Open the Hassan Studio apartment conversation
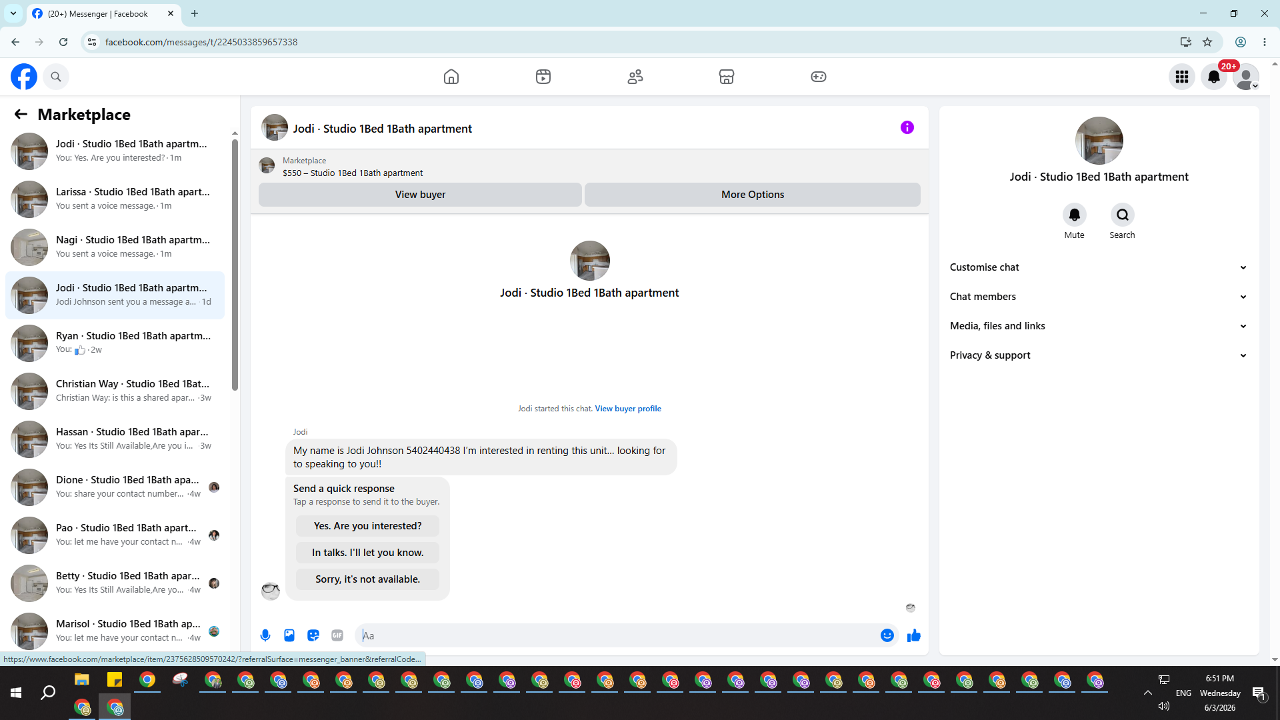The width and height of the screenshot is (1280, 720). click(115, 439)
